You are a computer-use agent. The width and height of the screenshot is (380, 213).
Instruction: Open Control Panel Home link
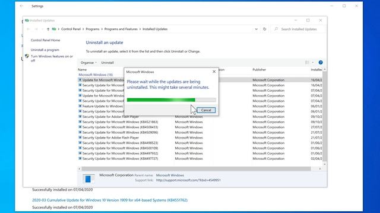45,40
